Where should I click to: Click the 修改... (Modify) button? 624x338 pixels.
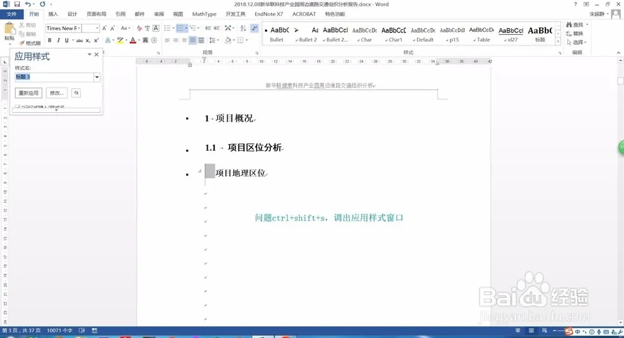57,93
